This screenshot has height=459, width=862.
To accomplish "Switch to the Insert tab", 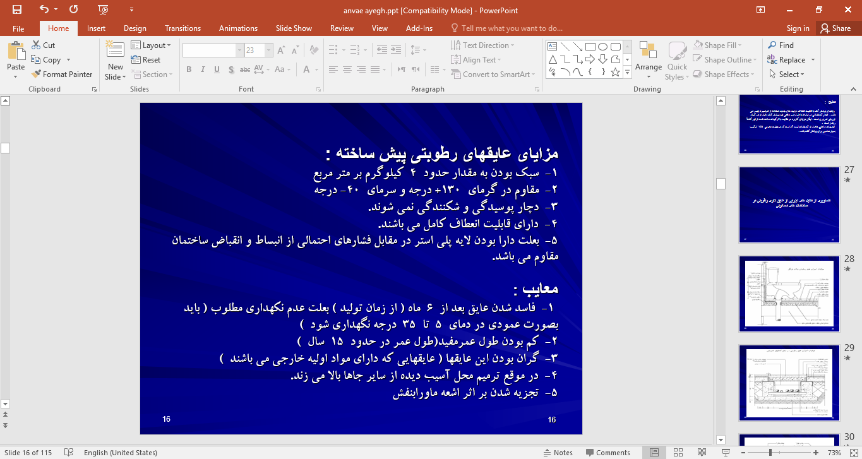I will point(96,28).
